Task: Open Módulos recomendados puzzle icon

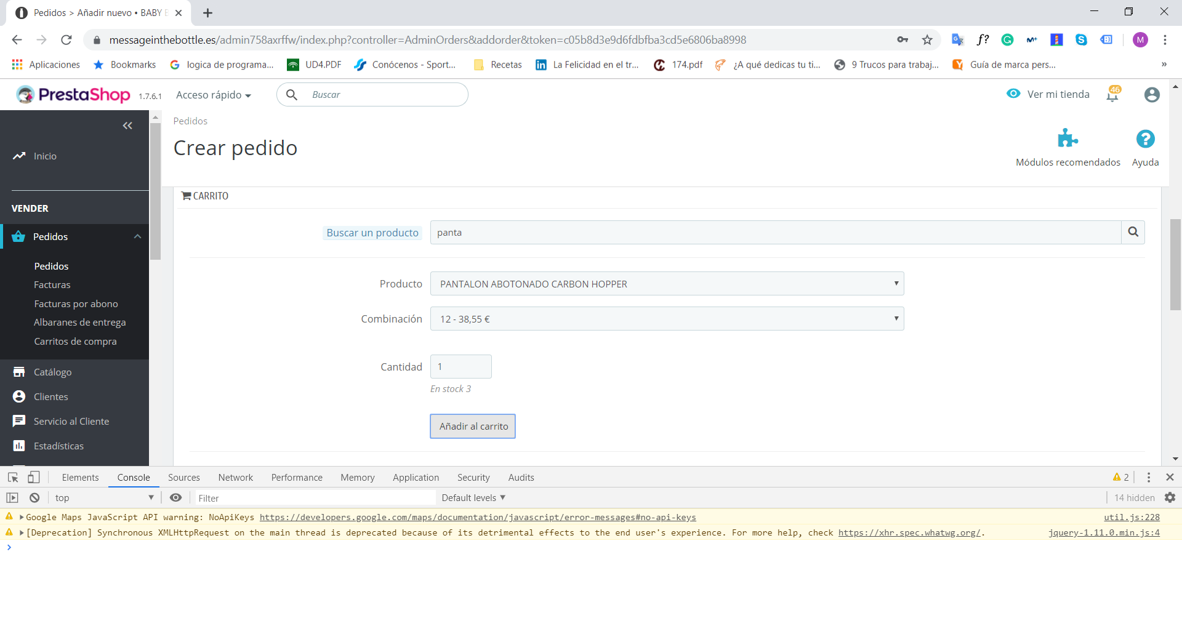Action: pos(1067,138)
